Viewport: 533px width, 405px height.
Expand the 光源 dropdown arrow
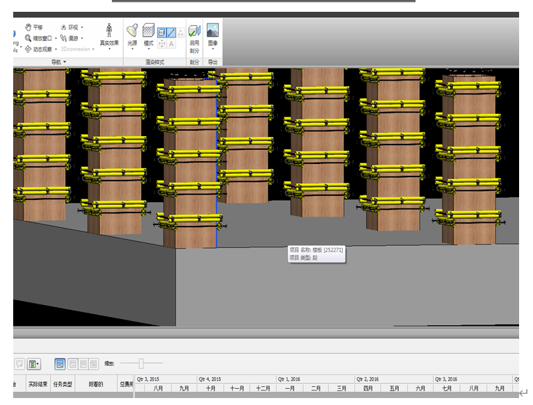[x=132, y=49]
